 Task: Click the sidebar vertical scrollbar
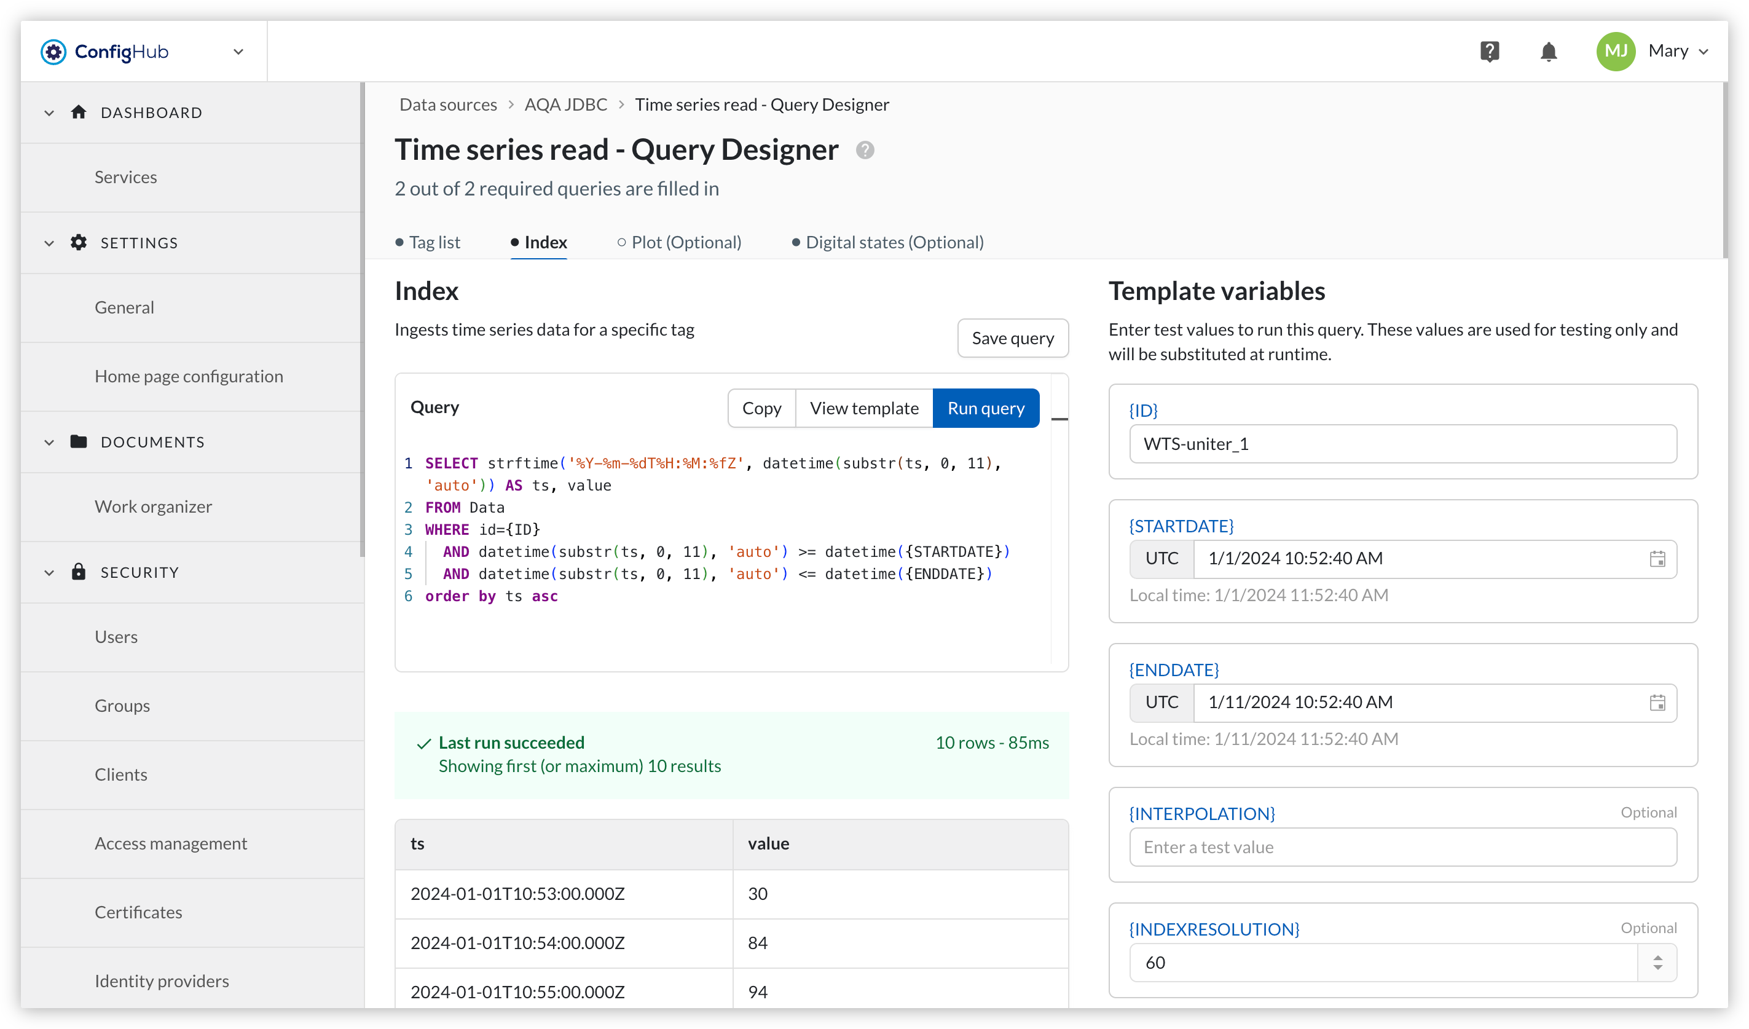[361, 320]
